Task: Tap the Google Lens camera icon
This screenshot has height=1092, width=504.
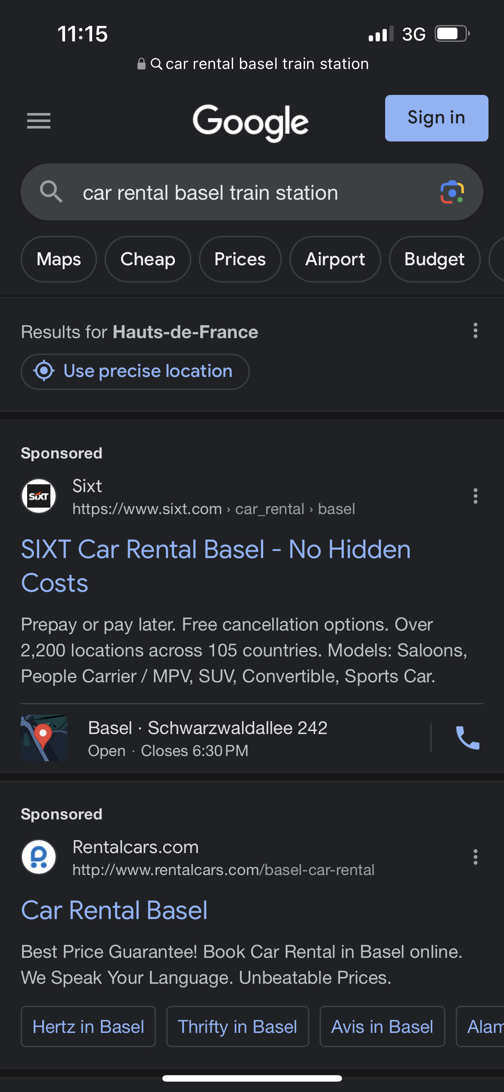Action: [452, 192]
